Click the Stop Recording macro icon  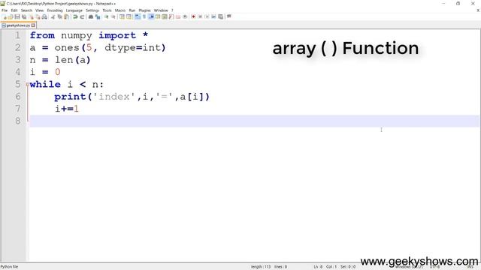(200, 16)
